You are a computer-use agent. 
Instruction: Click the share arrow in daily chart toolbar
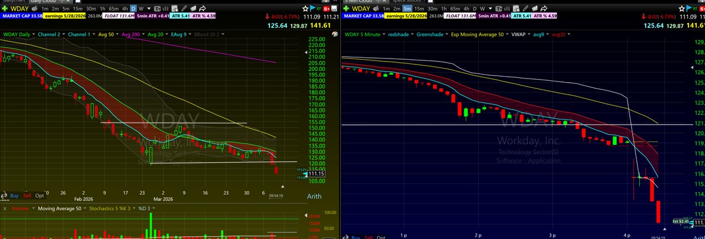pyautogui.click(x=203, y=9)
